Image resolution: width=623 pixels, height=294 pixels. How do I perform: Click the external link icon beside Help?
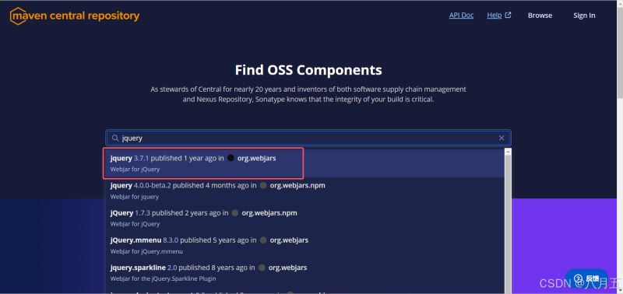(509, 15)
